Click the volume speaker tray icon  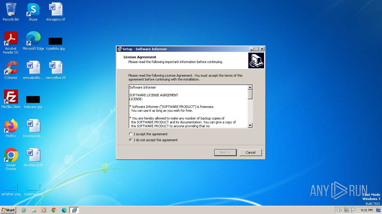(339, 210)
